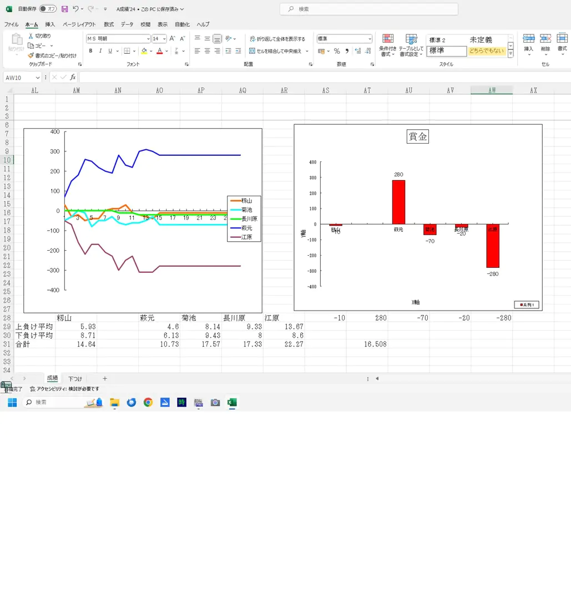Image resolution: width=571 pixels, height=599 pixels.
Task: Click the Orientation text angle icon
Action: [228, 38]
